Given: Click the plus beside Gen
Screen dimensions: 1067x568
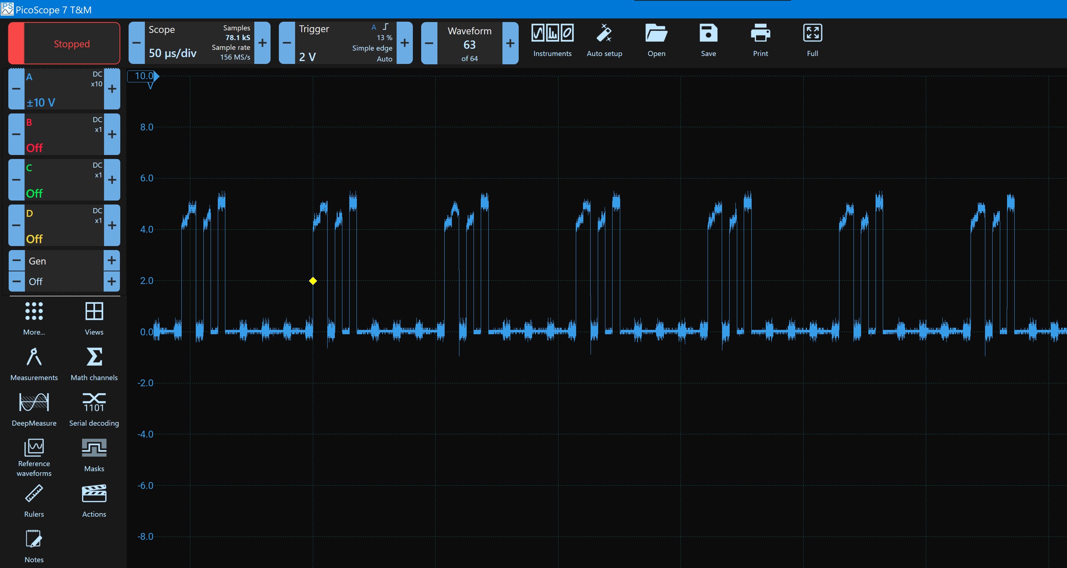Looking at the screenshot, I should pyautogui.click(x=112, y=261).
